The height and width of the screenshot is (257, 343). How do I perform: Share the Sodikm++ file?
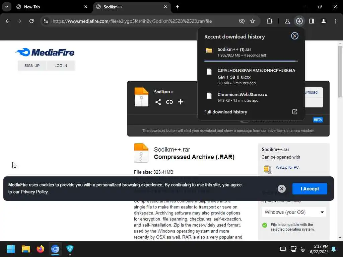158,102
